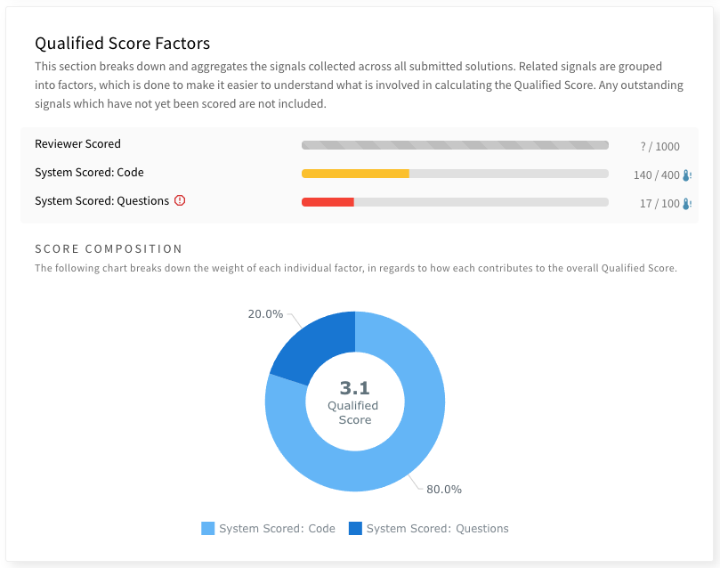This screenshot has width=720, height=568.
Task: Open the red alert icon next to System Scored: Questions
Action: [181, 201]
